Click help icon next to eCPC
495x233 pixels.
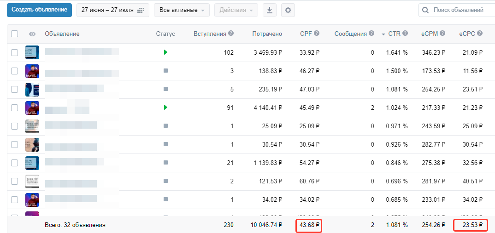(480, 34)
